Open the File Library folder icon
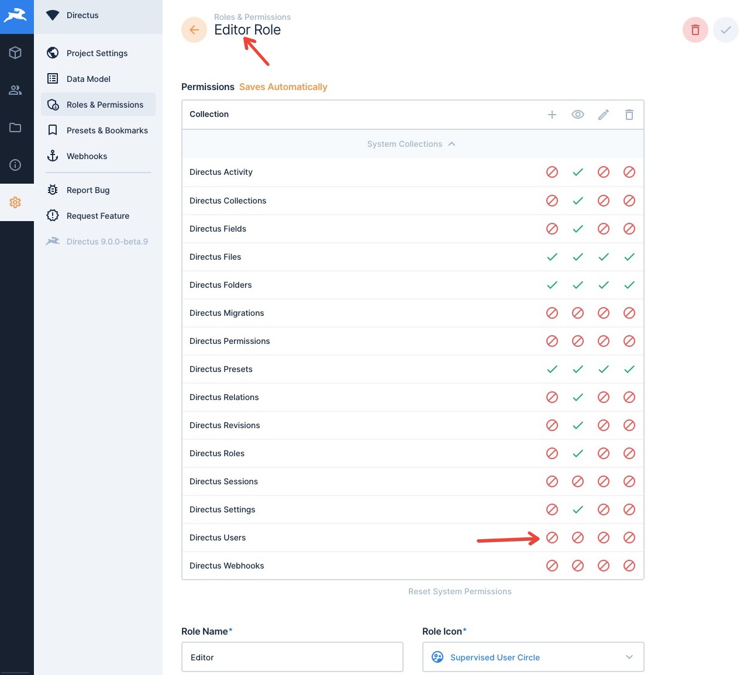The height and width of the screenshot is (675, 744). pos(17,128)
